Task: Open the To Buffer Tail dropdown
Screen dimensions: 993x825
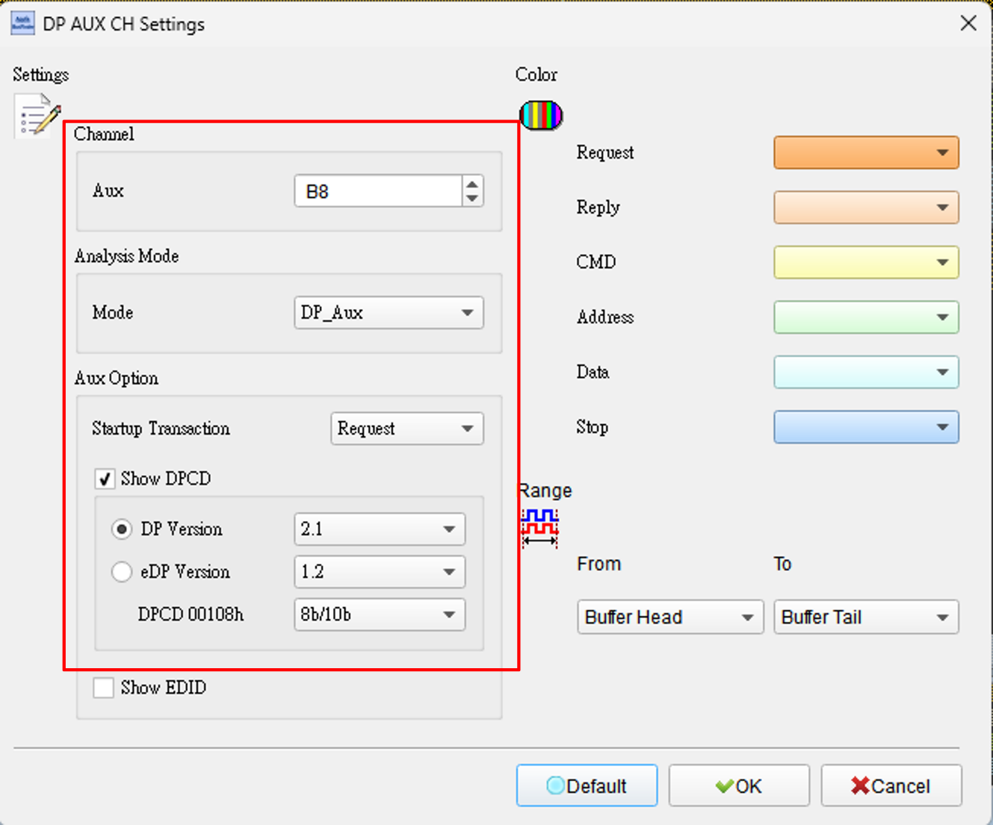Action: pos(866,617)
